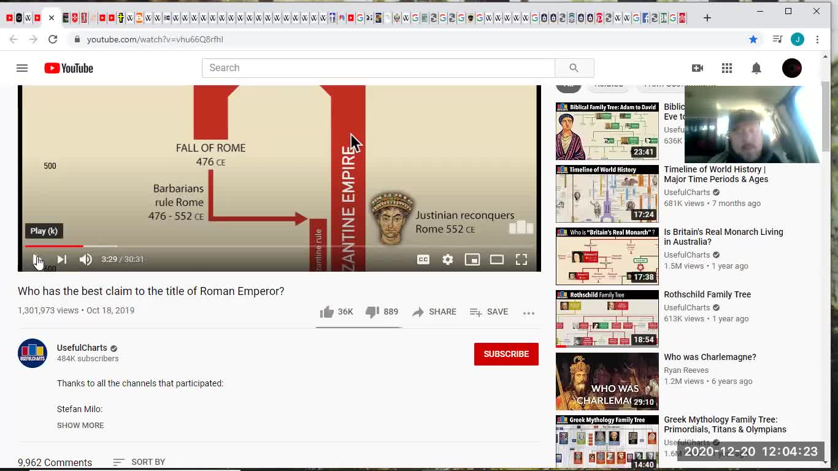Close the active YouTube tab

pos(52,18)
